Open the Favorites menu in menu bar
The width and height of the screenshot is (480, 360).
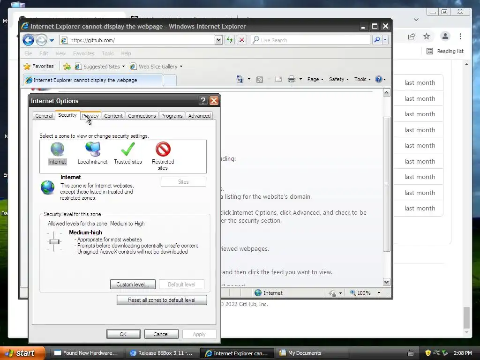tap(83, 53)
